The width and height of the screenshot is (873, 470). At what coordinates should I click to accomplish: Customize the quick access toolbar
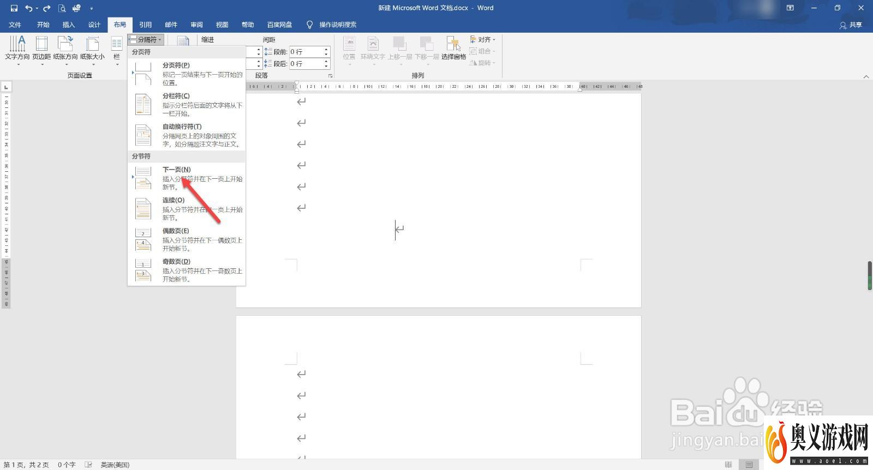tap(91, 8)
